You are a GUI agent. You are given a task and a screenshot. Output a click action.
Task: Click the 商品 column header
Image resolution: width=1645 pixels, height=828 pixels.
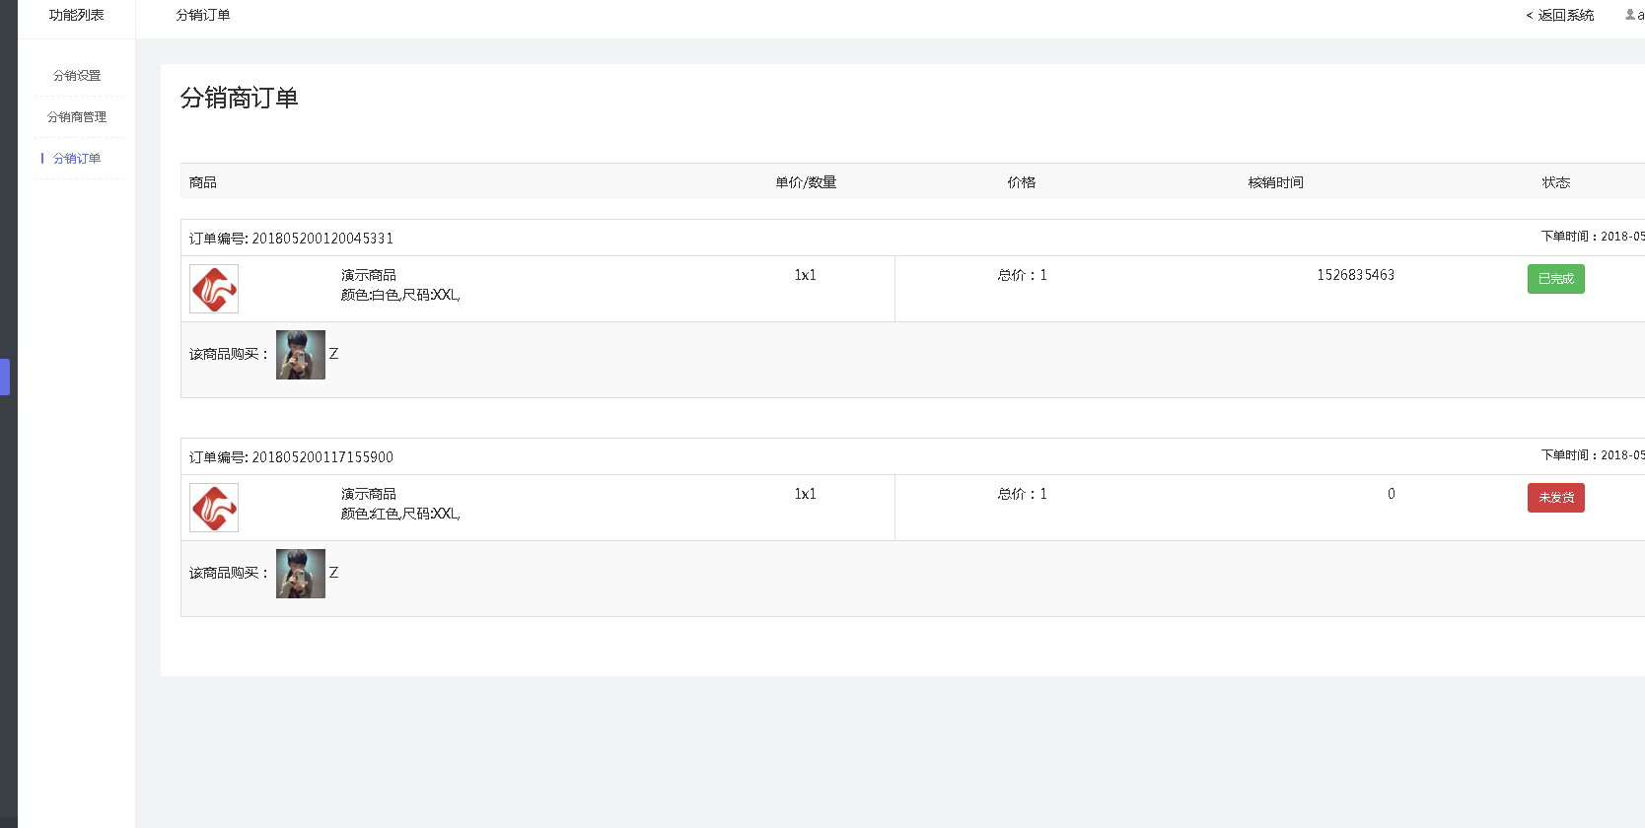(203, 182)
